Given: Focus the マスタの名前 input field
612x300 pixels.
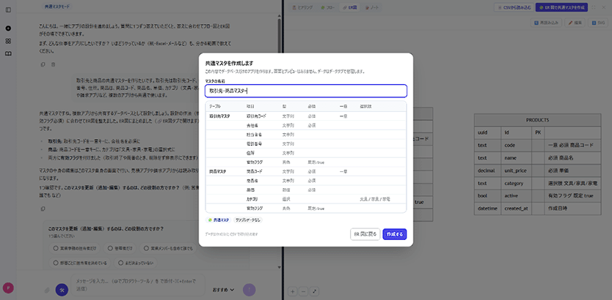Looking at the screenshot, I should (x=306, y=91).
